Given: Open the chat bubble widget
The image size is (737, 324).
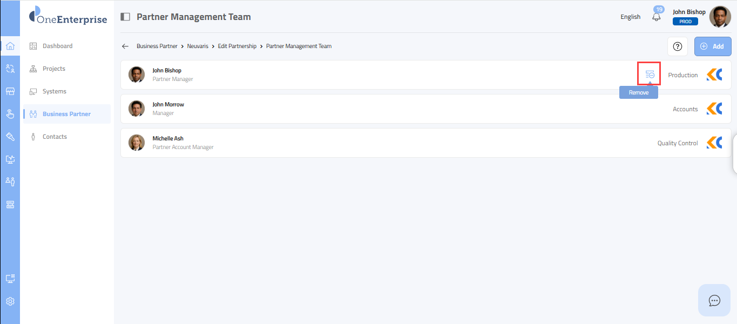Looking at the screenshot, I should [x=714, y=300].
